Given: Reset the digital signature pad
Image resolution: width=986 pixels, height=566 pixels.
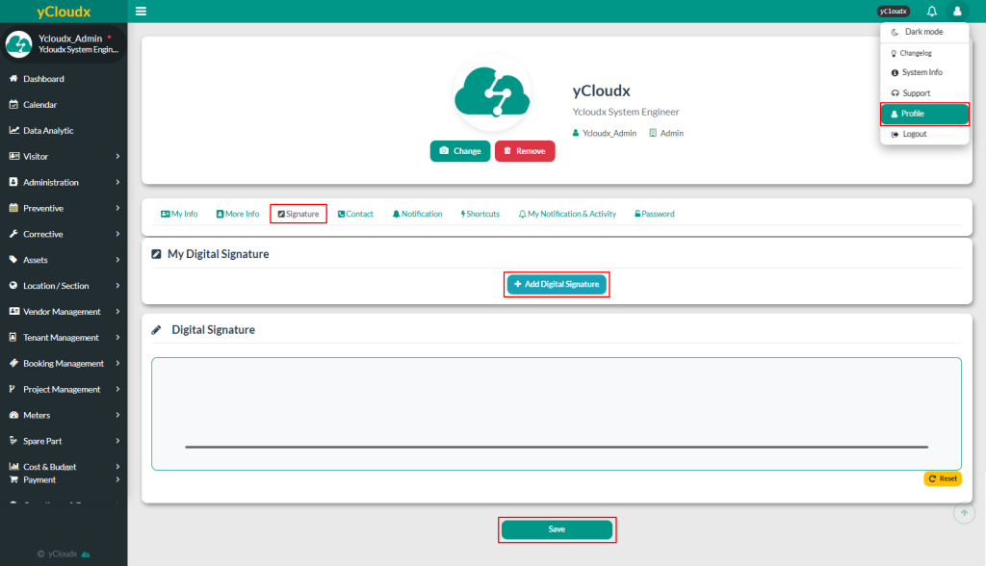Looking at the screenshot, I should point(943,478).
